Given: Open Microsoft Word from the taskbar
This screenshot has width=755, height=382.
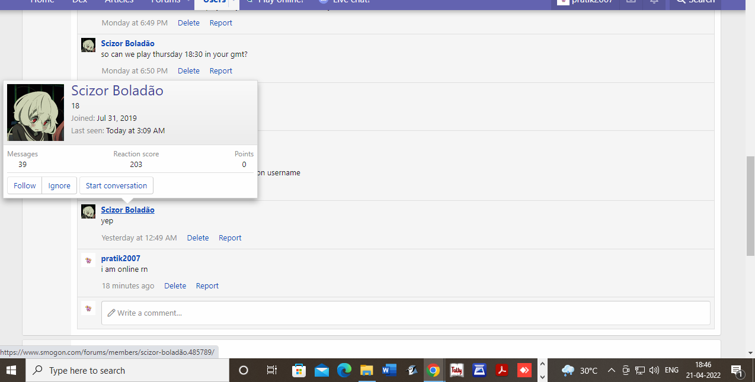Looking at the screenshot, I should click(x=389, y=370).
